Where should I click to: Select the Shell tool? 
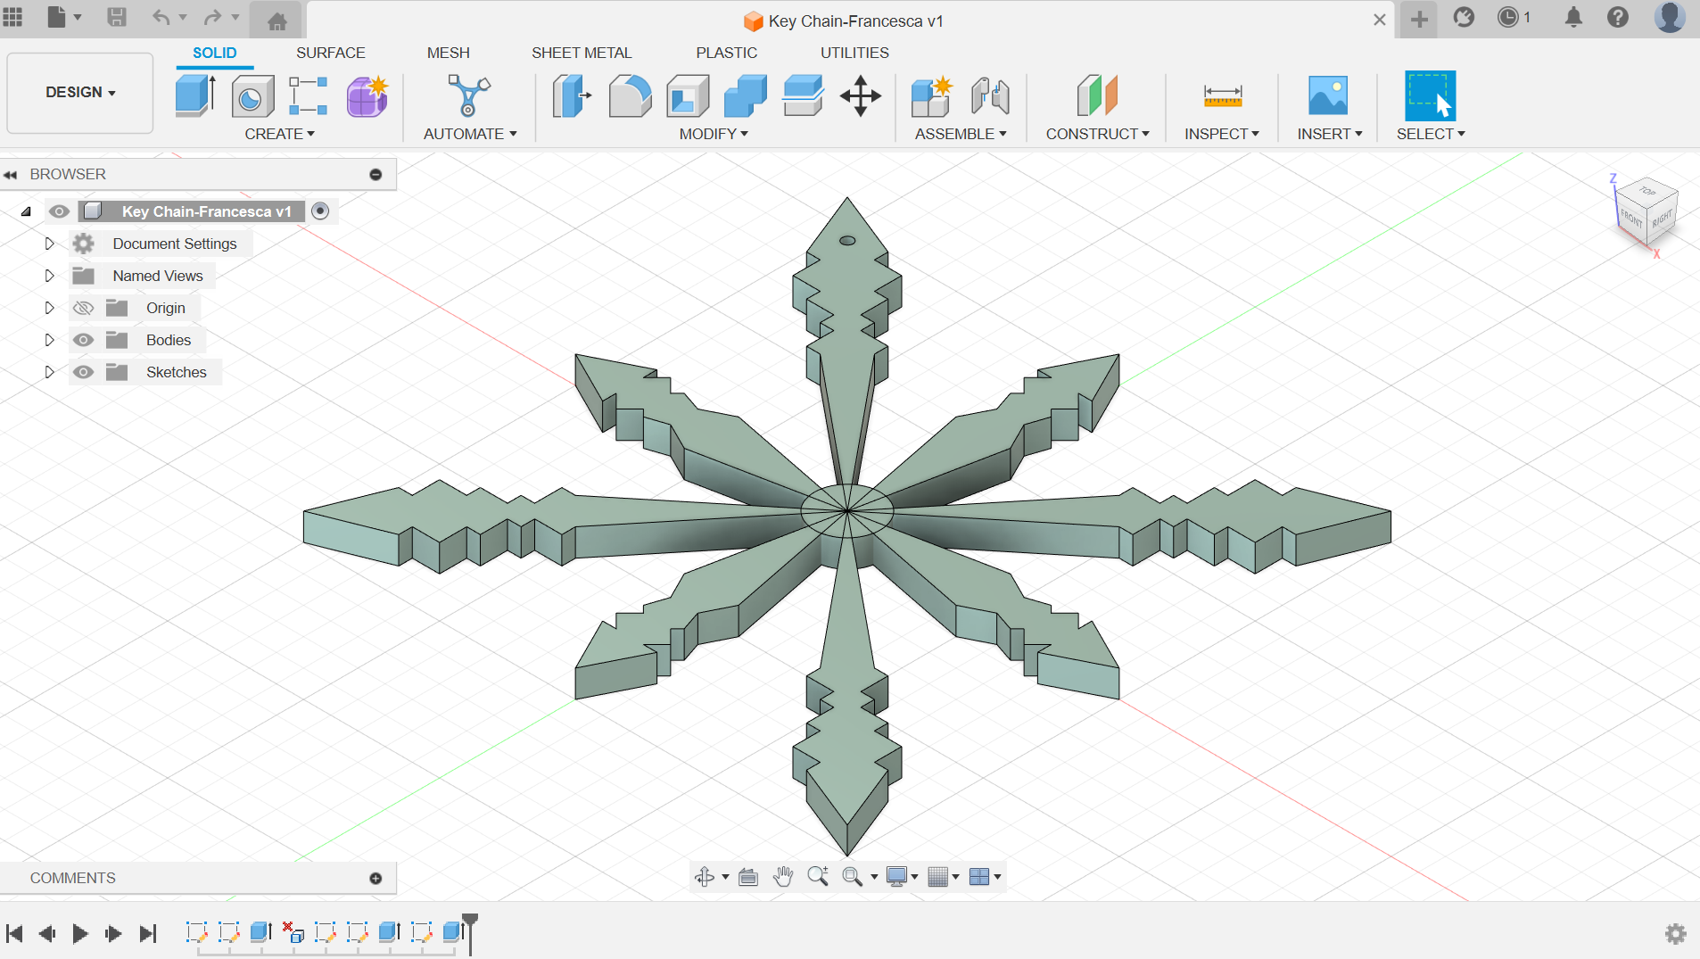(688, 95)
